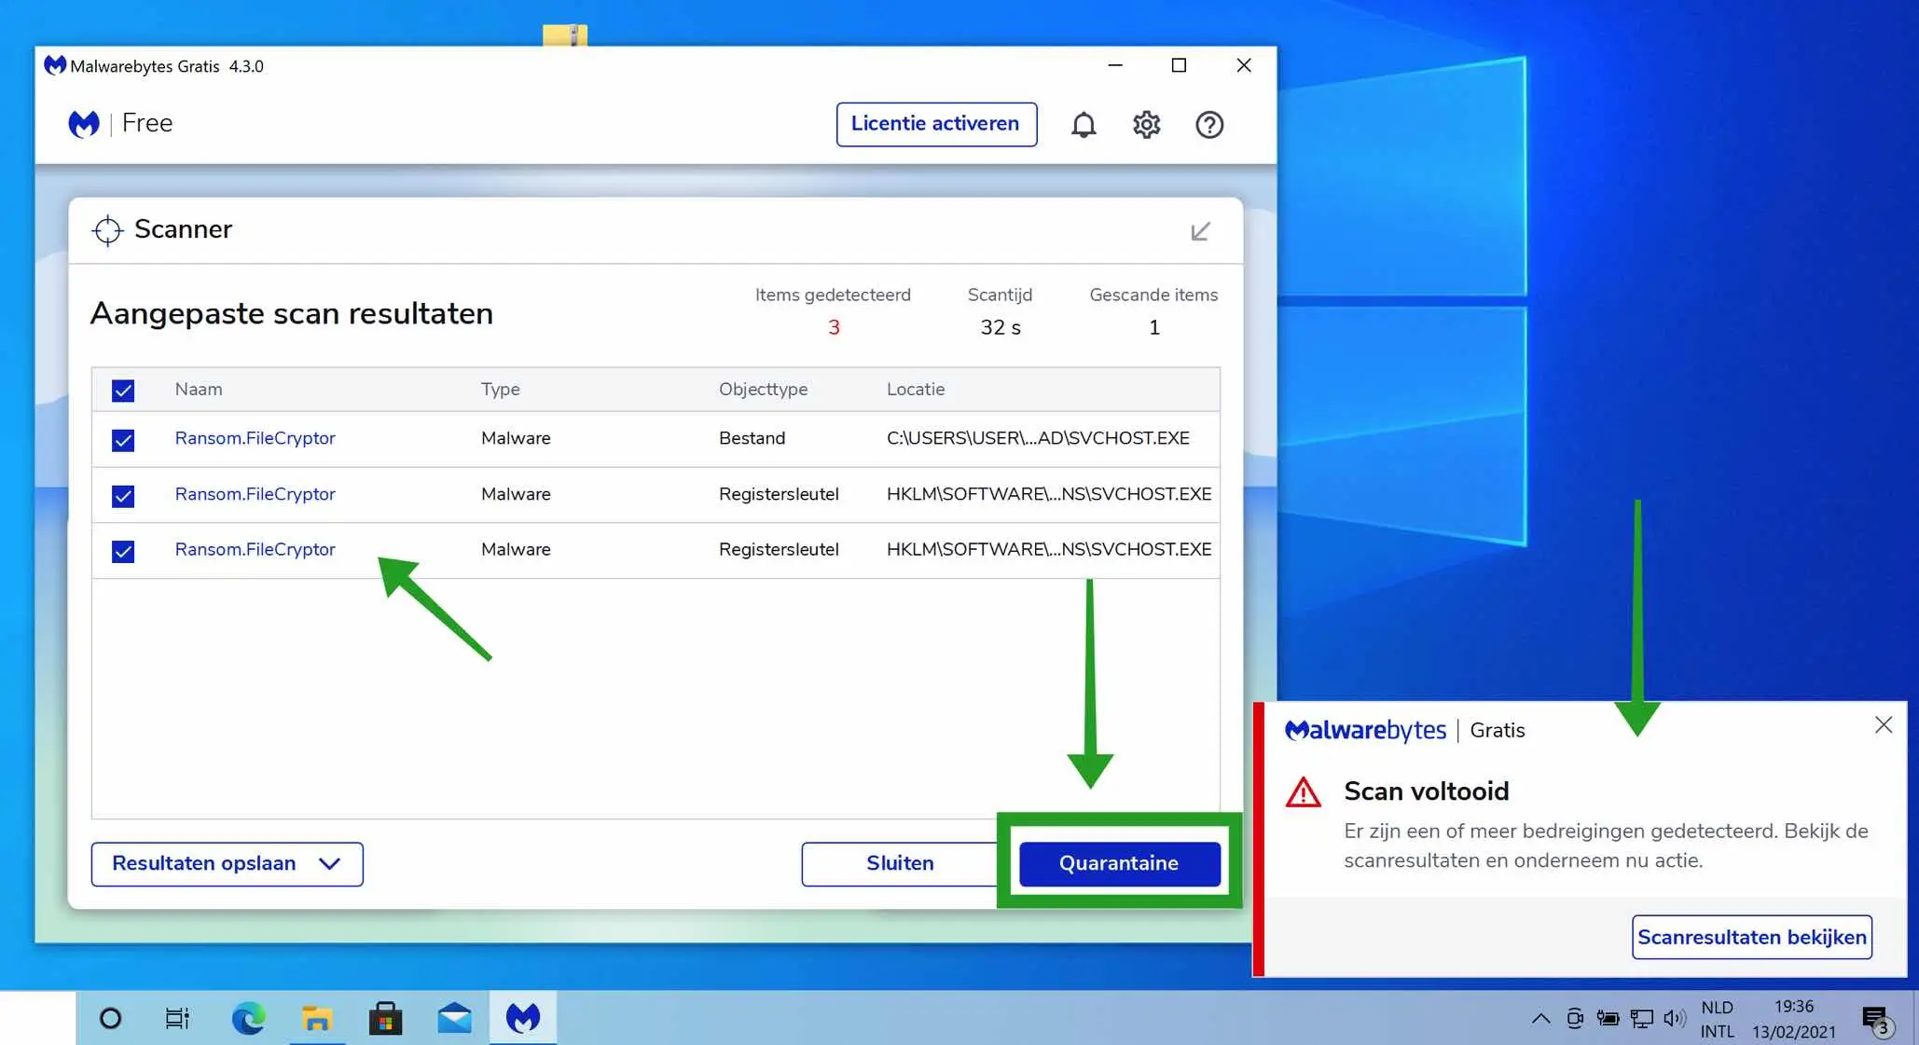This screenshot has width=1919, height=1045.
Task: Click the Aangepaste scan resultaten heading
Action: 291,314
